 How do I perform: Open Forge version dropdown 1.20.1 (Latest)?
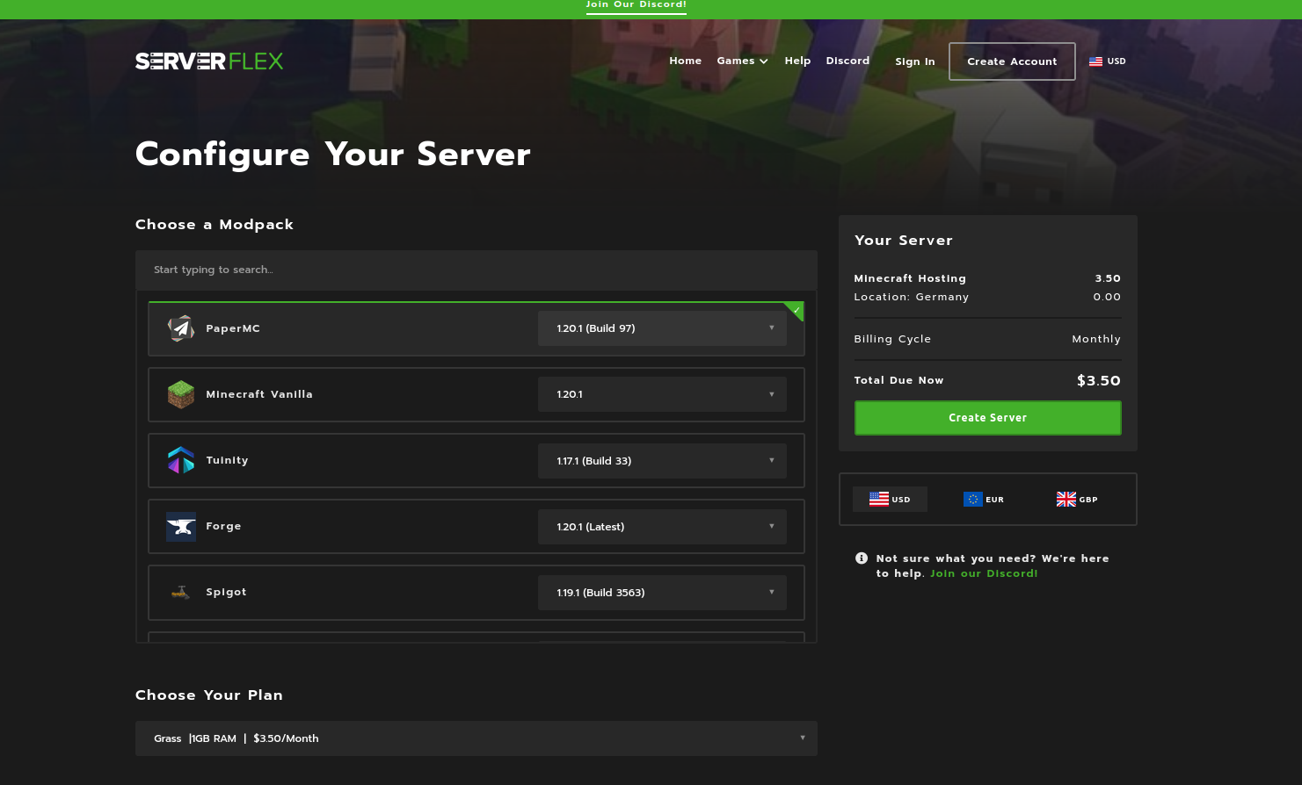[662, 527]
